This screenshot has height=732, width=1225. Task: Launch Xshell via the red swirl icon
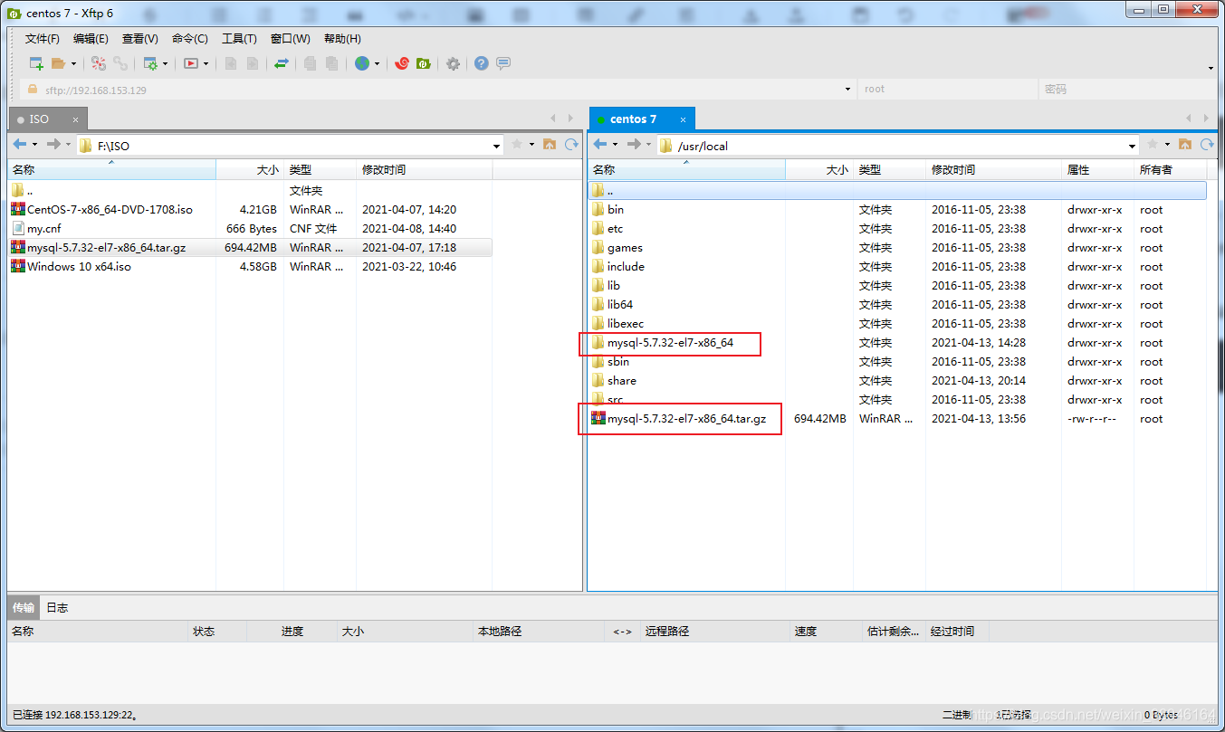click(x=402, y=63)
